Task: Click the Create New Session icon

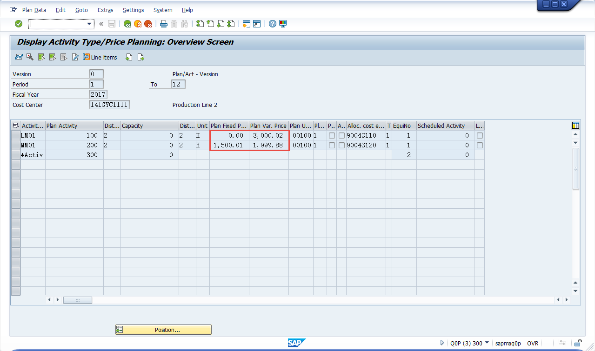Action: click(x=247, y=24)
